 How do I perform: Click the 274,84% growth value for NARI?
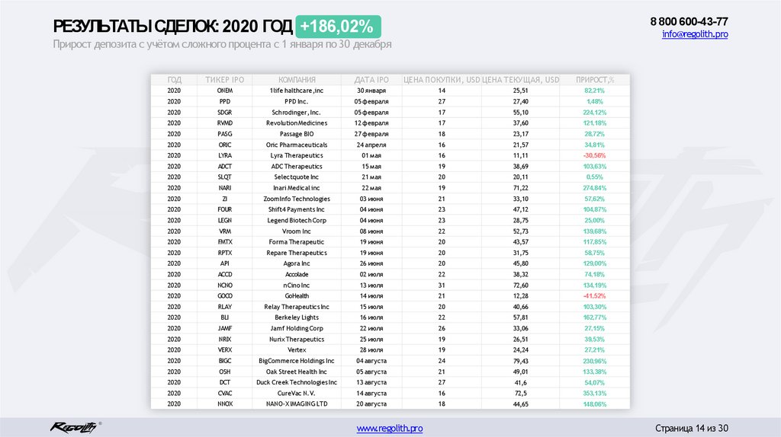coord(595,188)
